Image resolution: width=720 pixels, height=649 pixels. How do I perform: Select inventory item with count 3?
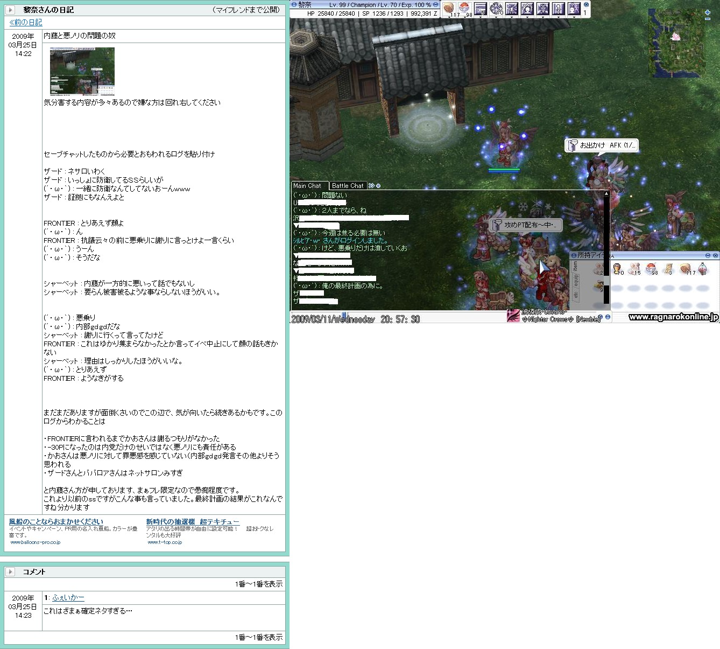click(x=668, y=268)
